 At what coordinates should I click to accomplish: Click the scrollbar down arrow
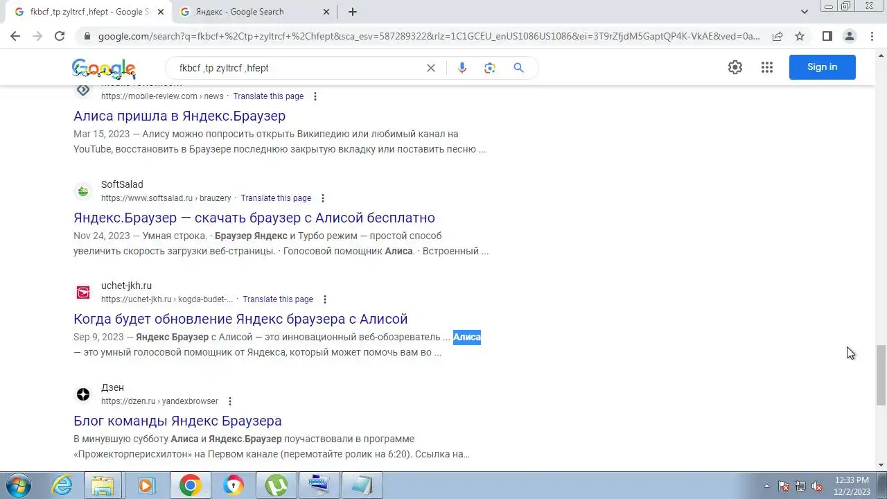coord(881,465)
